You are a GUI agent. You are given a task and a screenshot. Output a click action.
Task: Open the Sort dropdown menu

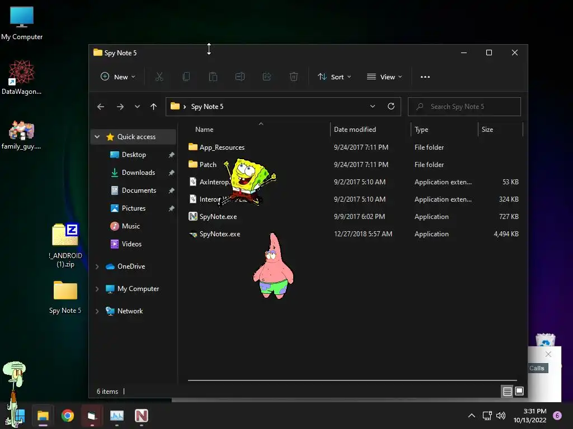pyautogui.click(x=334, y=77)
